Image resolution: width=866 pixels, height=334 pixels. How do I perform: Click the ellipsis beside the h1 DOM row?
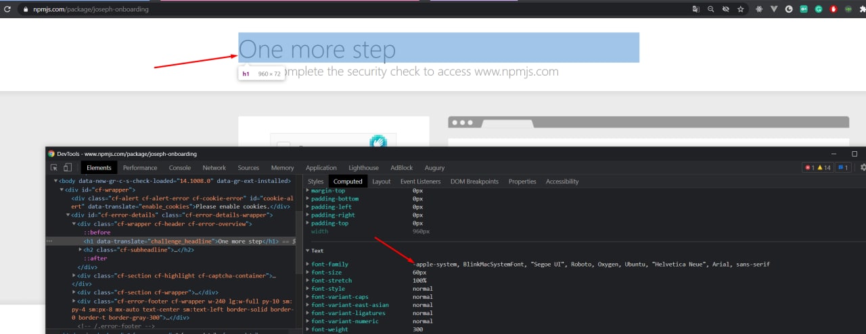[x=49, y=241]
